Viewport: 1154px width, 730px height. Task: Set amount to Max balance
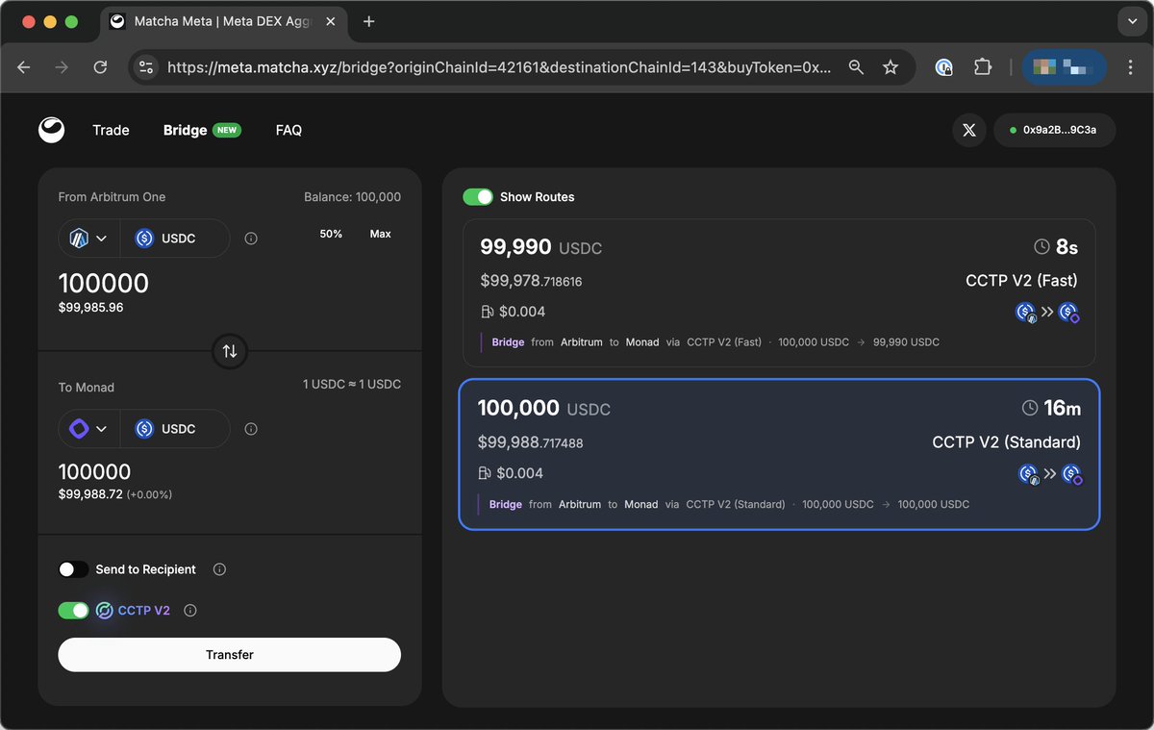[x=381, y=234]
